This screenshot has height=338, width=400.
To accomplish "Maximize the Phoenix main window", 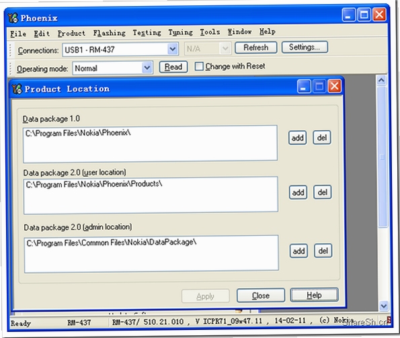I will click(x=364, y=14).
